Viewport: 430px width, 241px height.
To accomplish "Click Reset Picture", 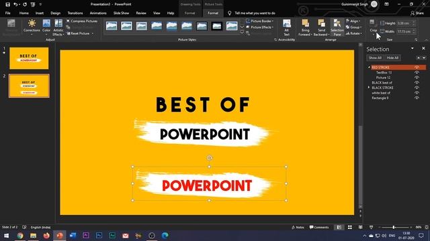I will pyautogui.click(x=79, y=33).
